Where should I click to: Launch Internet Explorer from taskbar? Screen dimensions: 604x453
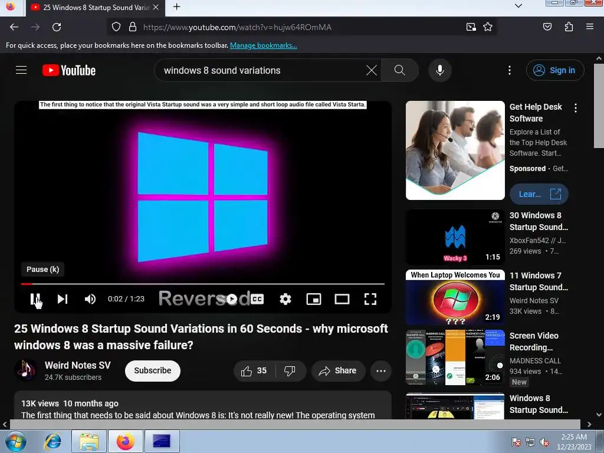point(52,441)
